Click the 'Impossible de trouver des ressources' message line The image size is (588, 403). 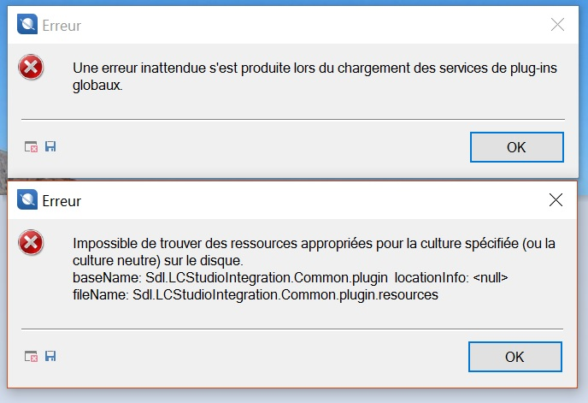[x=314, y=243]
